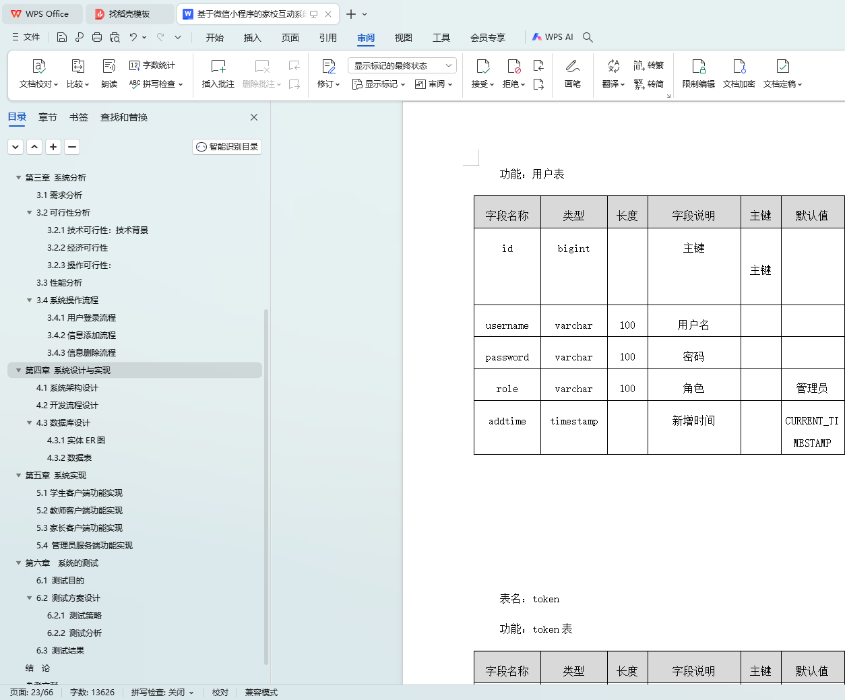Switch to 视图 ribbon tab
Screen dimensions: 845x700
point(404,38)
